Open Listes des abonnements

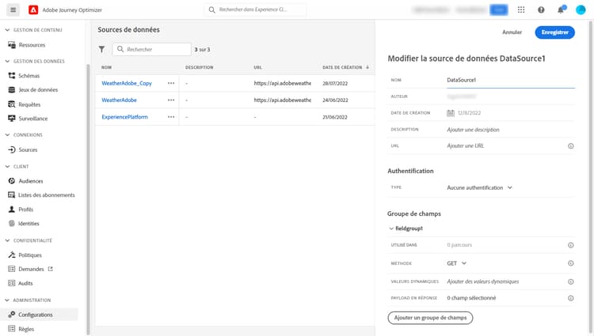46,195
